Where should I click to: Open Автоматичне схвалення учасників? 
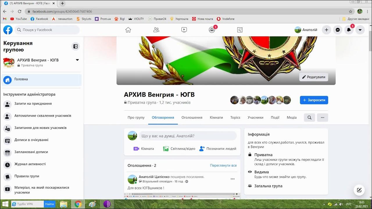pyautogui.click(x=42, y=116)
